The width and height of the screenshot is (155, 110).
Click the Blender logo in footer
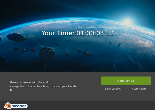pyautogui.click(x=16, y=106)
